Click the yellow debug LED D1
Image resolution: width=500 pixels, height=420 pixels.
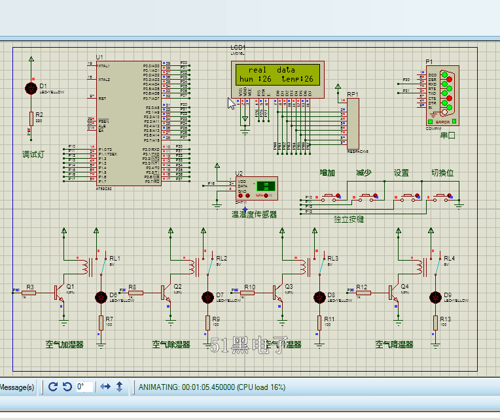click(31, 88)
